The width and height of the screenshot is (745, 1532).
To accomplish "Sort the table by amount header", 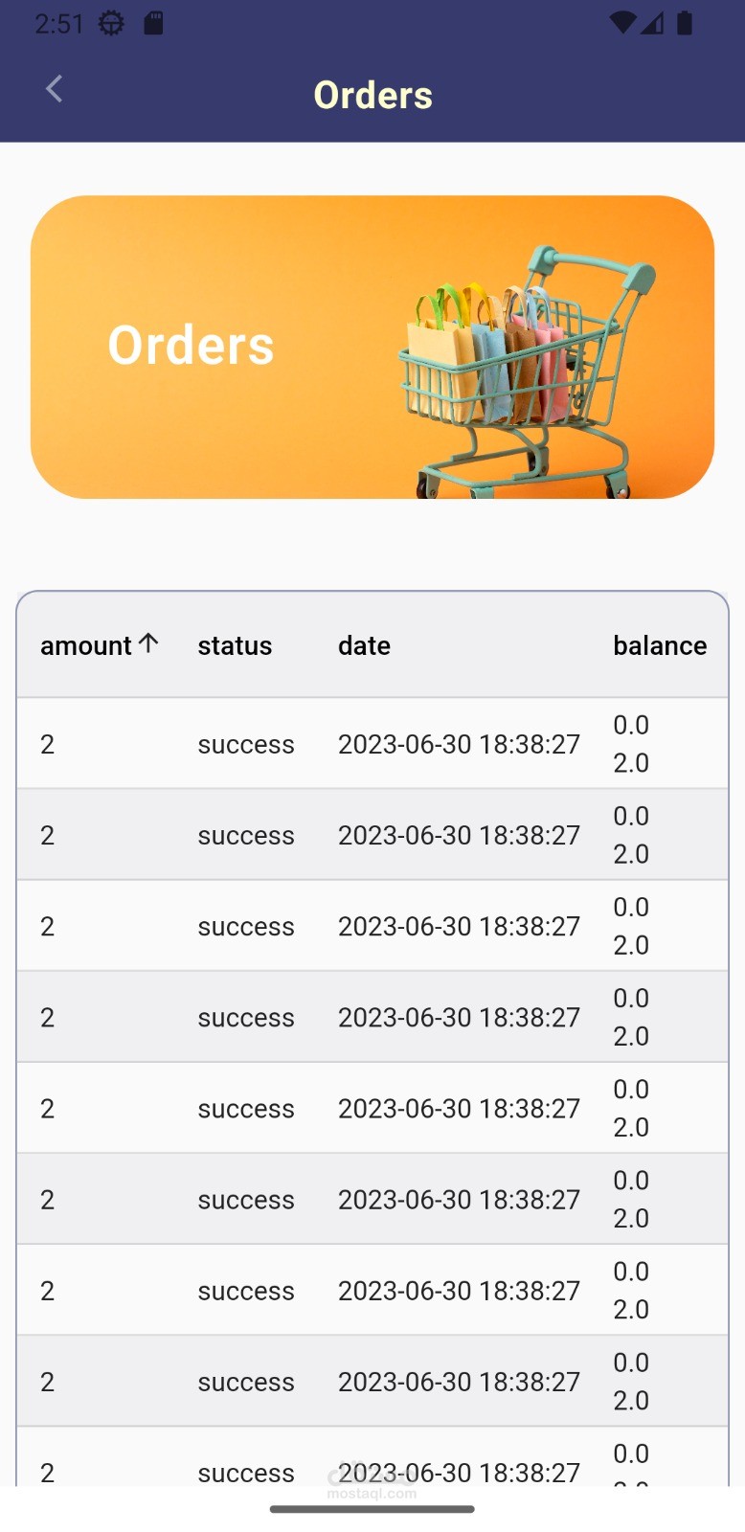I will point(86,646).
